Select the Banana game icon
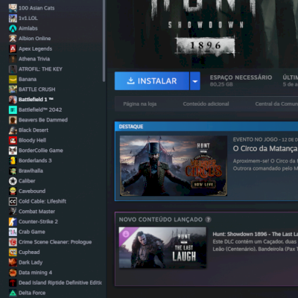The width and height of the screenshot is (298, 298). (x=13, y=79)
